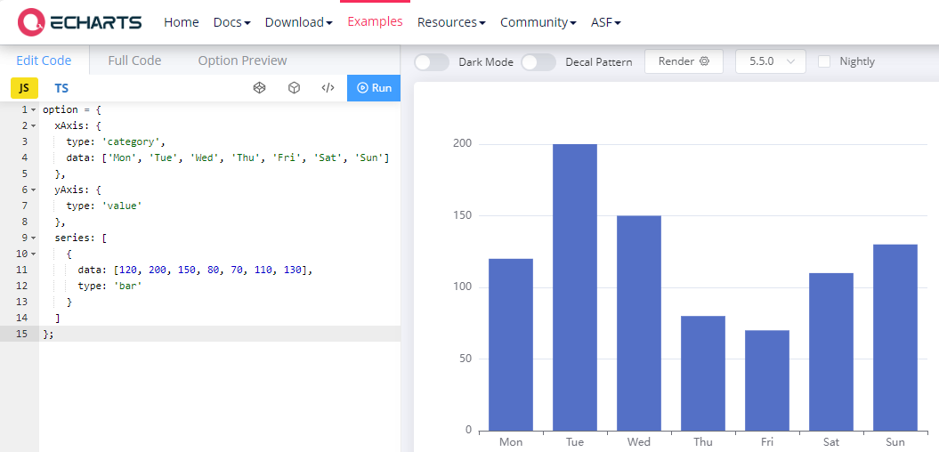Collapse the xAxis fold arrow on line 2
This screenshot has height=452, width=939.
point(34,126)
